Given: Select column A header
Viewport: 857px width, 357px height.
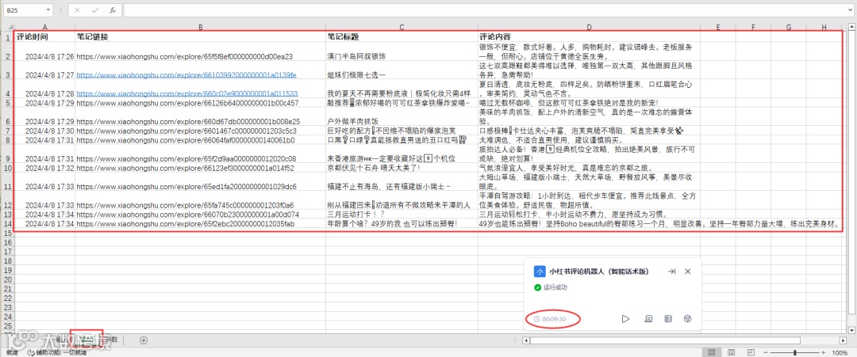Looking at the screenshot, I should (44, 27).
